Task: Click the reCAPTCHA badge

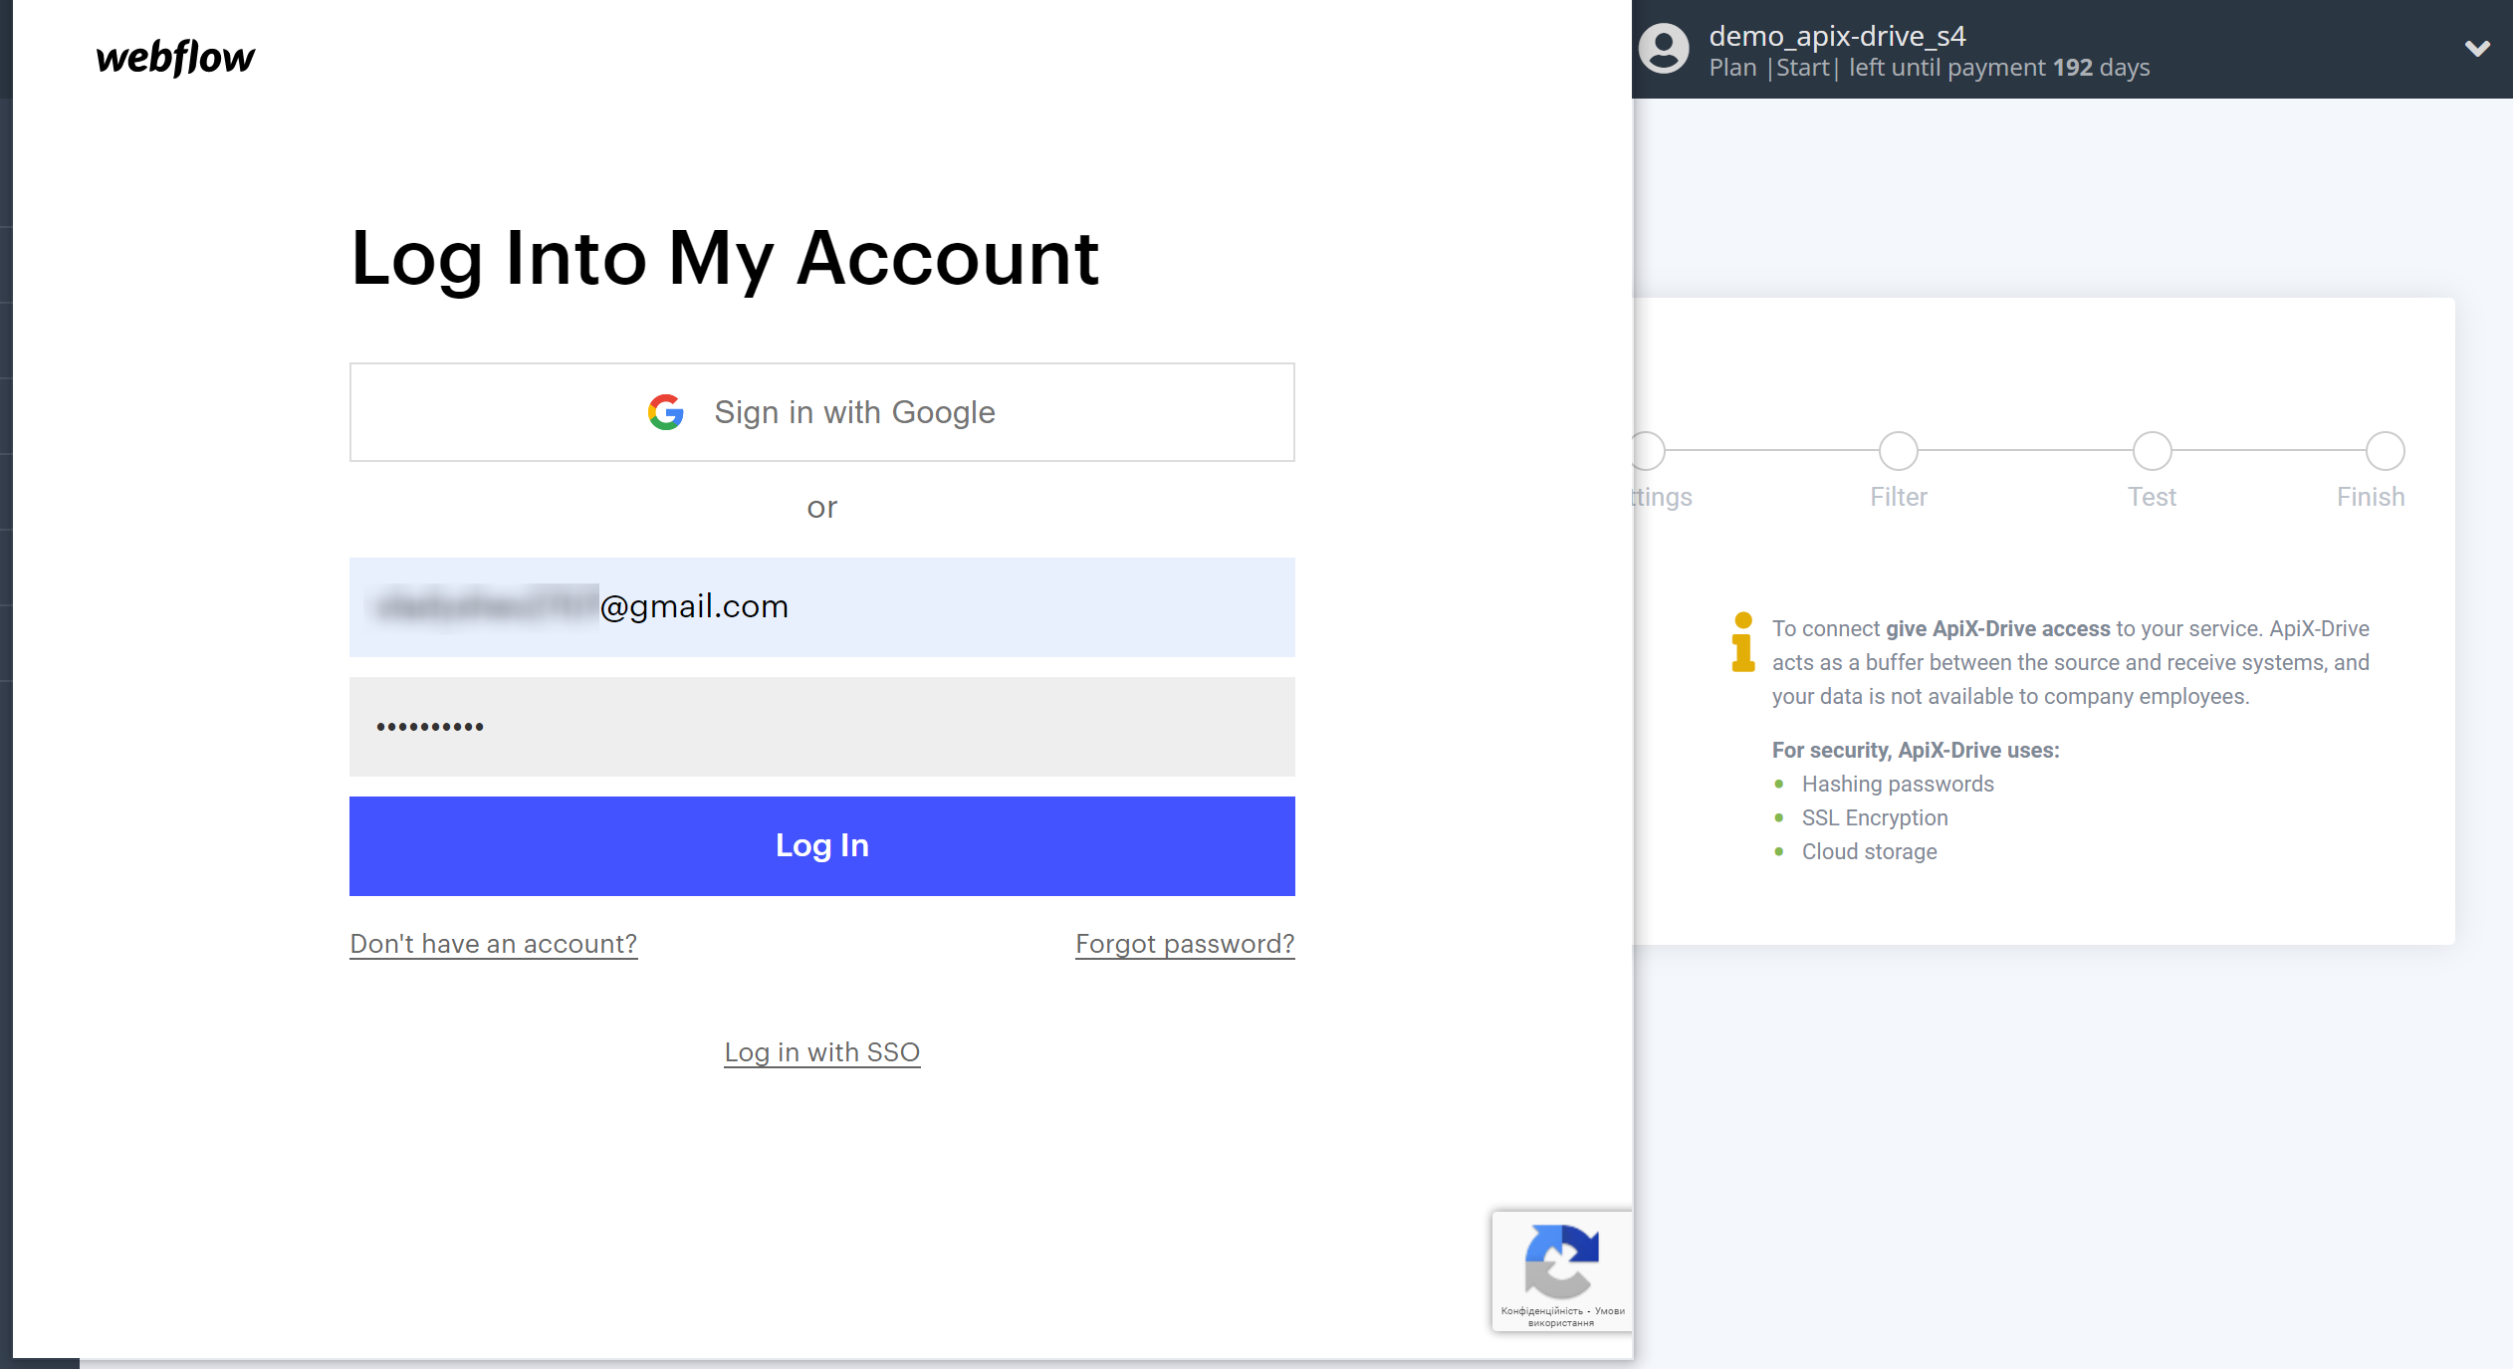Action: [x=1561, y=1270]
